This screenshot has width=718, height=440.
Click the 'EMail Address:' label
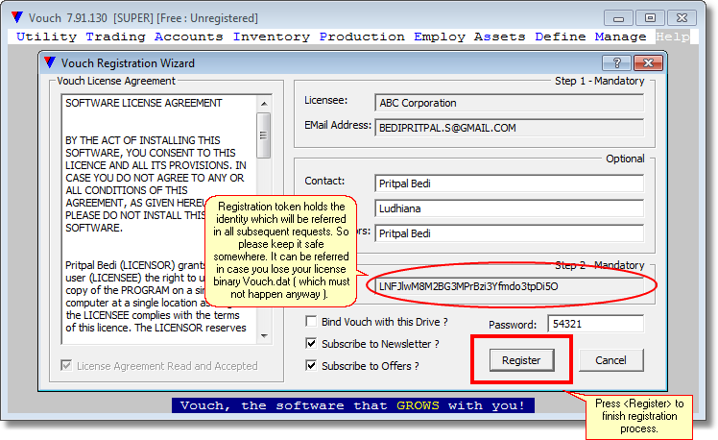[x=338, y=125]
